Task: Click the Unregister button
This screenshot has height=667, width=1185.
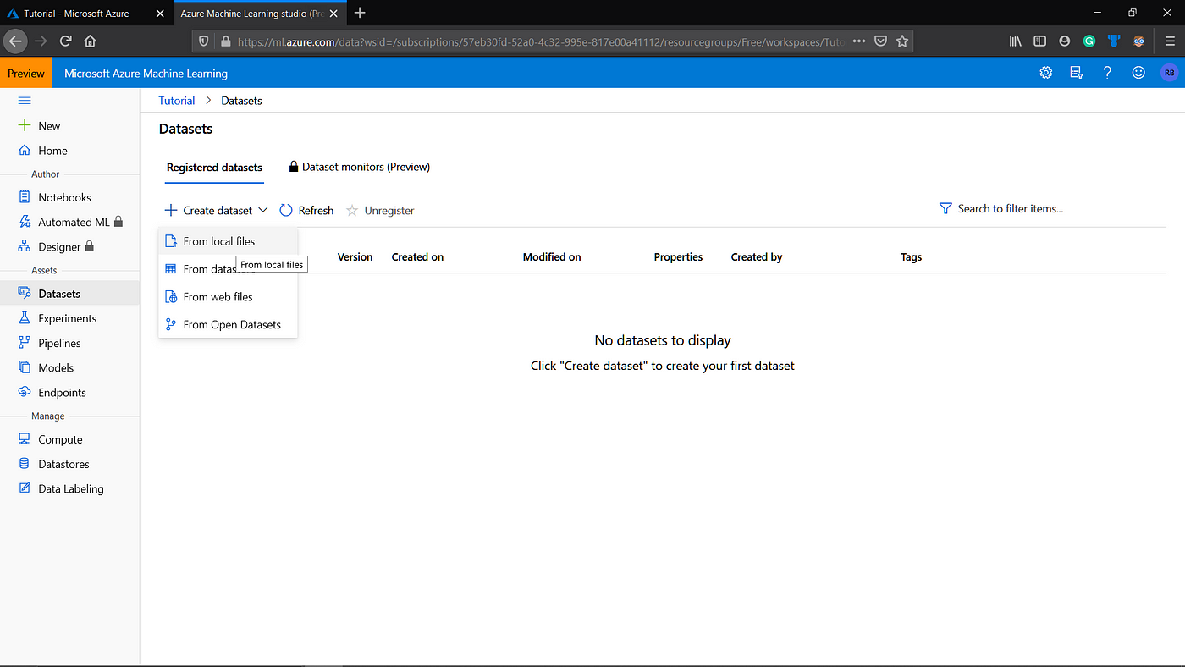Action: 380,210
